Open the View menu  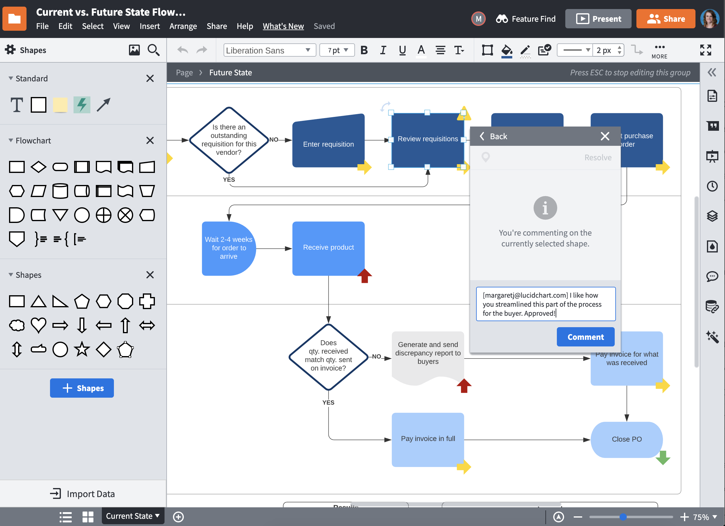click(121, 26)
